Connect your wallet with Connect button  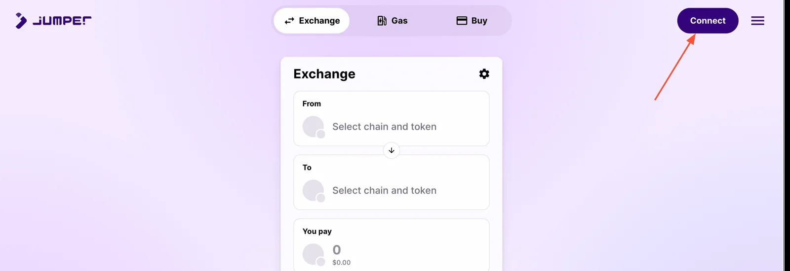[708, 21]
